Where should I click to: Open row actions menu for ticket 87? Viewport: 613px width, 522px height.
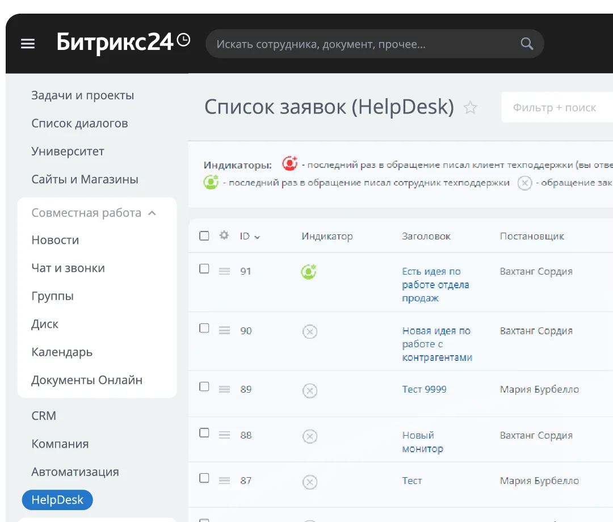[224, 481]
